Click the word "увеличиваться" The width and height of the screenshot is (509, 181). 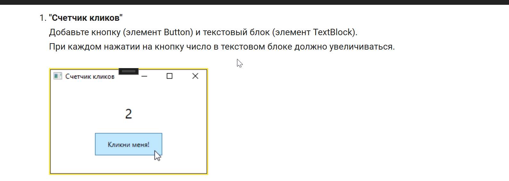[362, 47]
